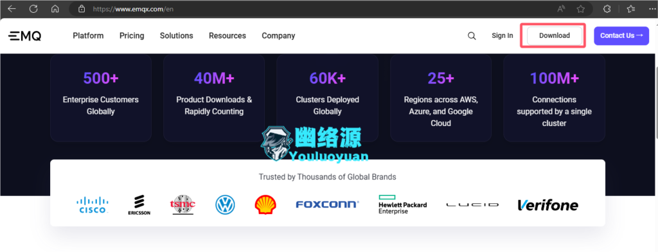Add page to favorites star icon
The height and width of the screenshot is (252, 658).
581,9
